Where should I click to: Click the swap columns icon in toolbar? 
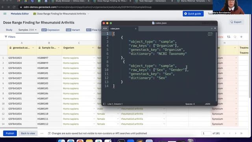[x=228, y=37]
